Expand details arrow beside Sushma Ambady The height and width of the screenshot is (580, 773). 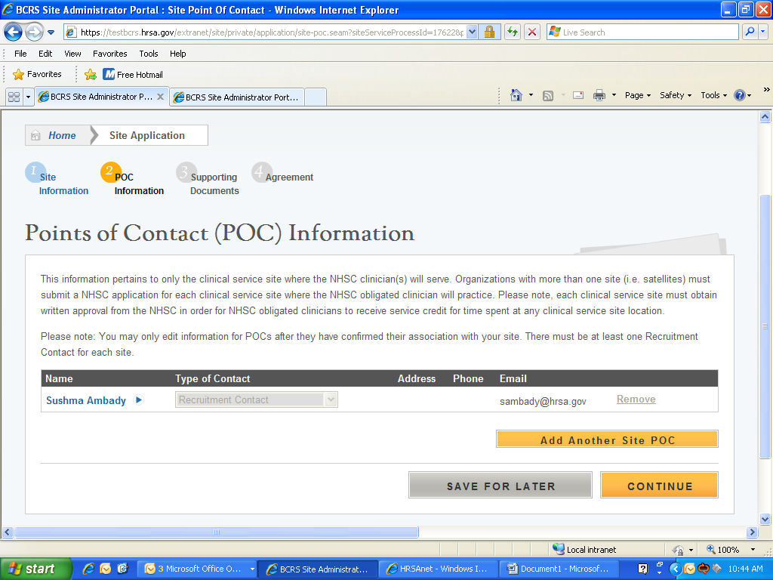[x=138, y=400]
